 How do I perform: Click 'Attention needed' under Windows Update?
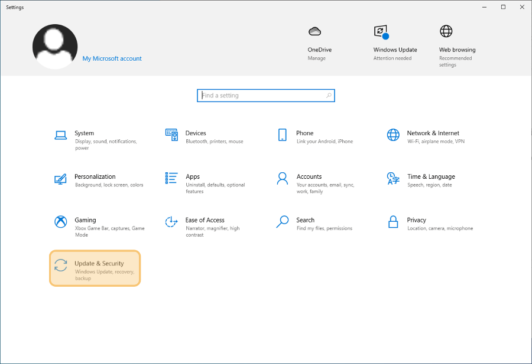392,58
